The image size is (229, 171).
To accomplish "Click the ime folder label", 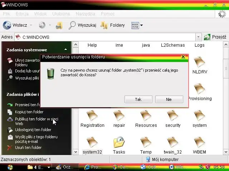I will pyautogui.click(x=119, y=45).
